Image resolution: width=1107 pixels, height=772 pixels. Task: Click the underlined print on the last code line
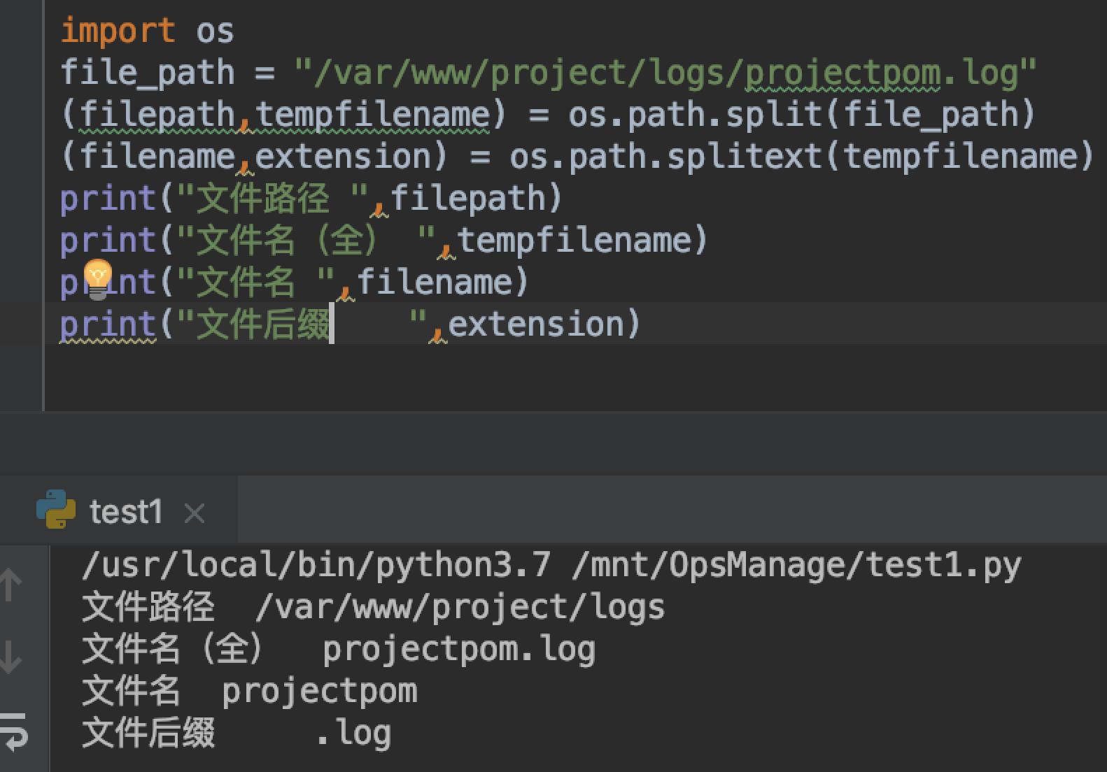coord(108,324)
